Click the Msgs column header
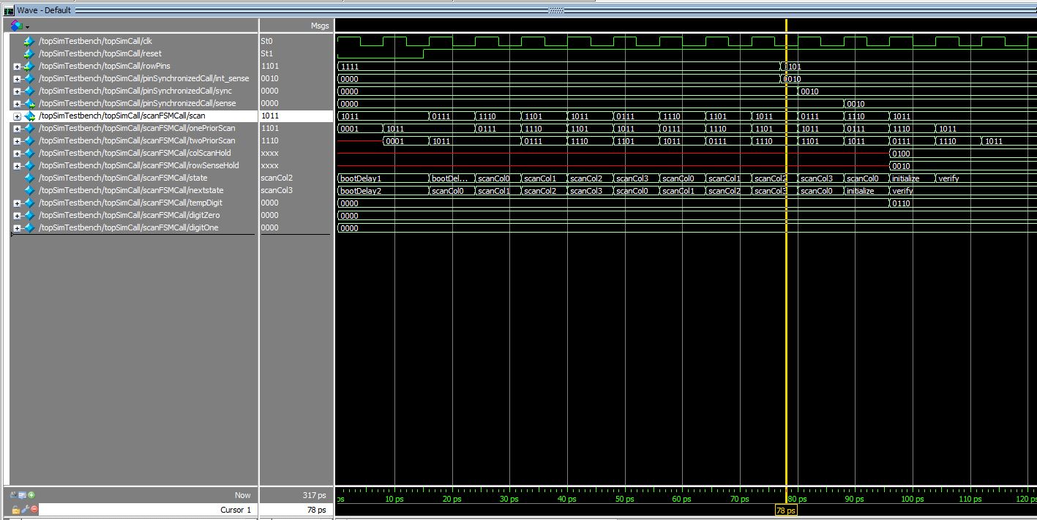Screen dimensions: 1037x520 (319, 26)
